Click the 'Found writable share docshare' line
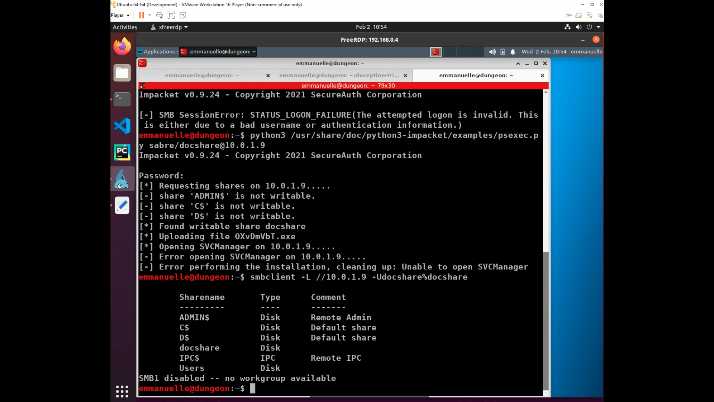This screenshot has width=714, height=402. (x=222, y=226)
